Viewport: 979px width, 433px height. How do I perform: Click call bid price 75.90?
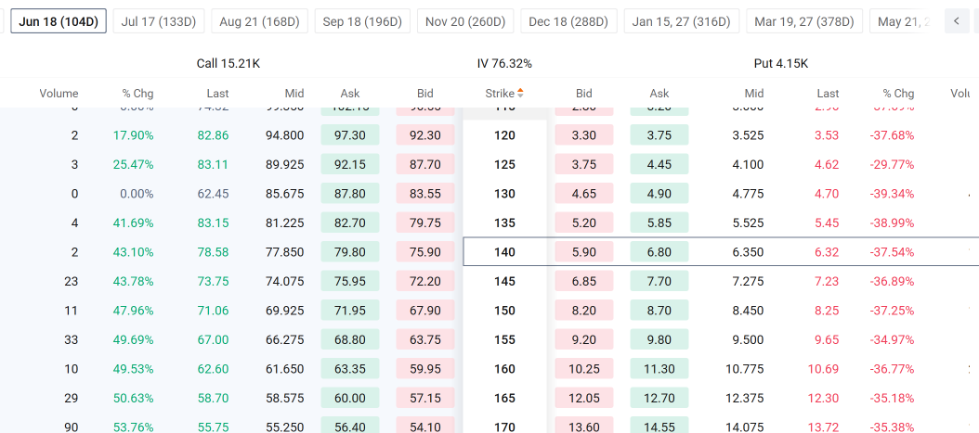[425, 251]
